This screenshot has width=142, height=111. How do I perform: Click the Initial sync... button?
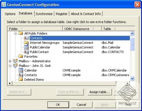[x=19, y=92]
